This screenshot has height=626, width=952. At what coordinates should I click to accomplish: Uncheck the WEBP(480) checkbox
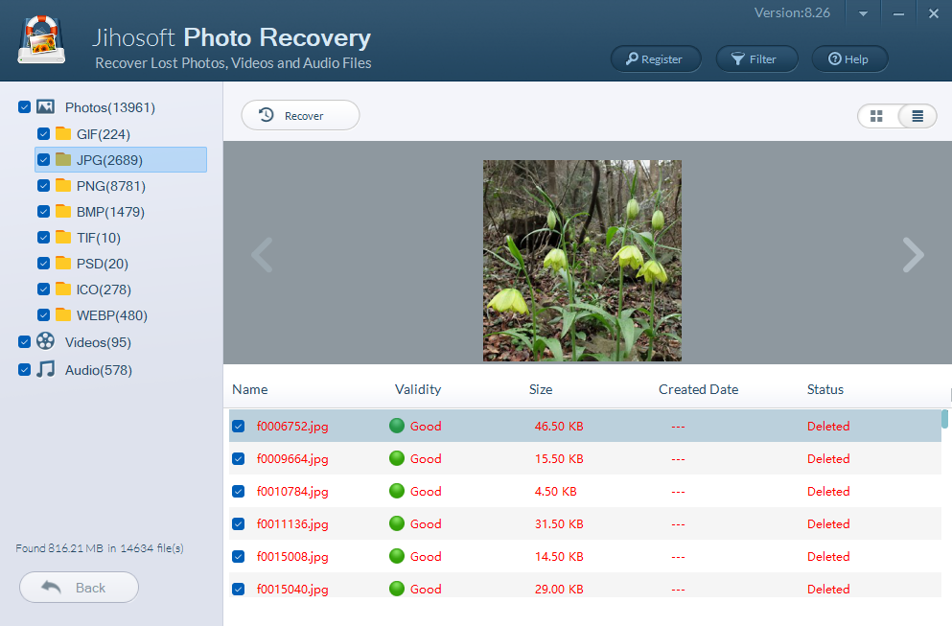44,315
